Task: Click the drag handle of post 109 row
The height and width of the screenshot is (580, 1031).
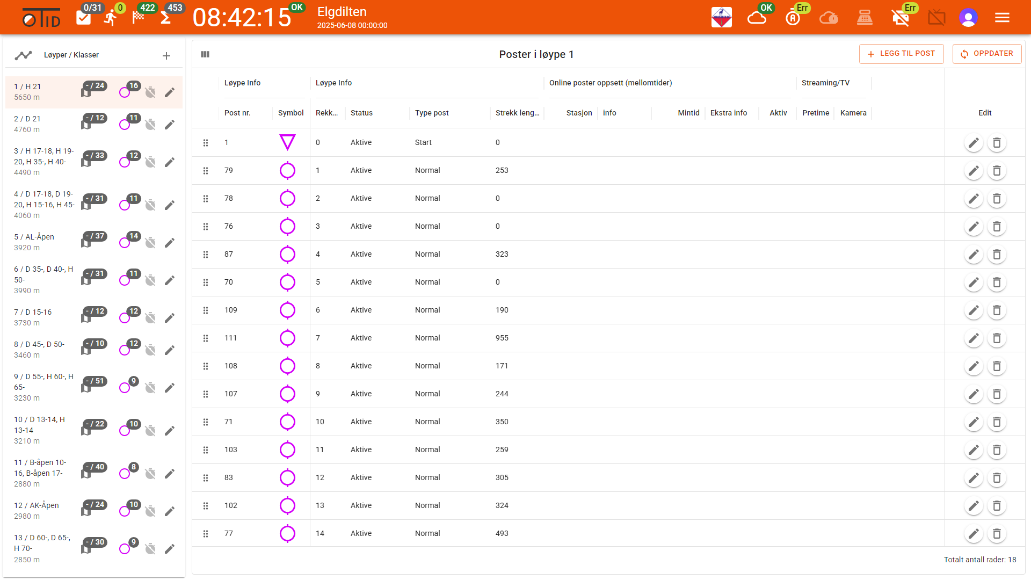Action: click(x=206, y=310)
